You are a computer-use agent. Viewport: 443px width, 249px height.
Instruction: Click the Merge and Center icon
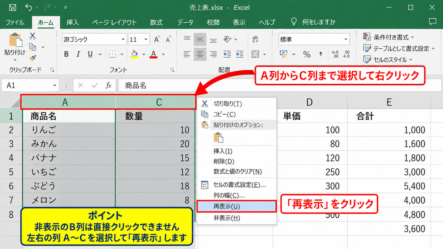coord(255,54)
